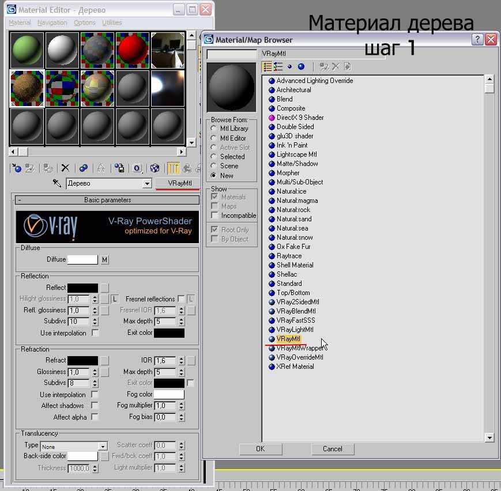Screen dimensions: 501x491
Task: Switch browser to View Large Icons
Action: [x=301, y=67]
